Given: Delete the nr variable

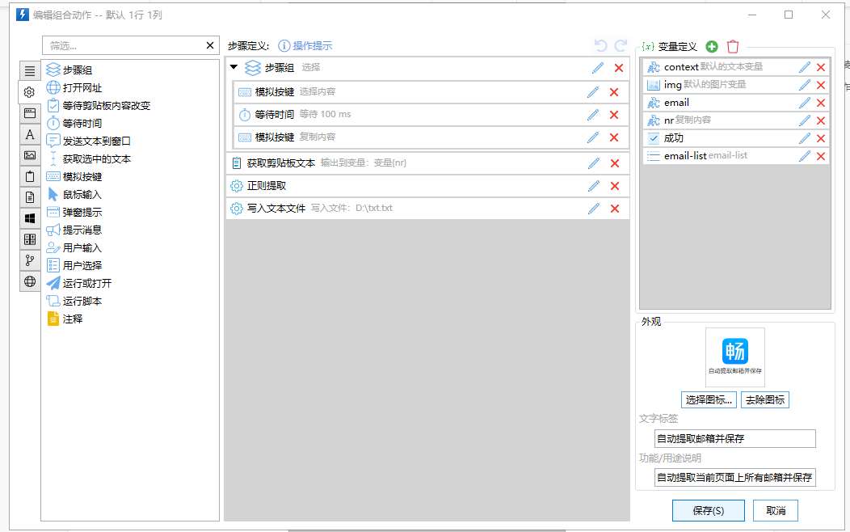Looking at the screenshot, I should [x=821, y=120].
